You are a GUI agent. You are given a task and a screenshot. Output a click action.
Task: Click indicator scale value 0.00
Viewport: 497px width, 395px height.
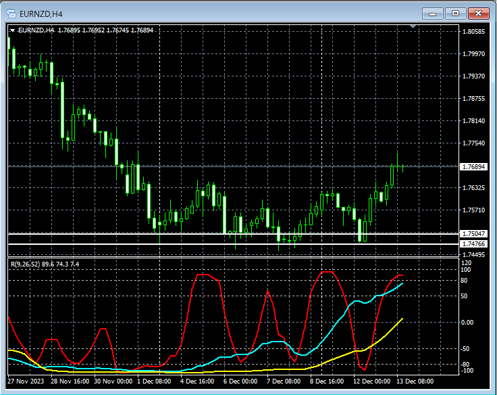(x=467, y=323)
